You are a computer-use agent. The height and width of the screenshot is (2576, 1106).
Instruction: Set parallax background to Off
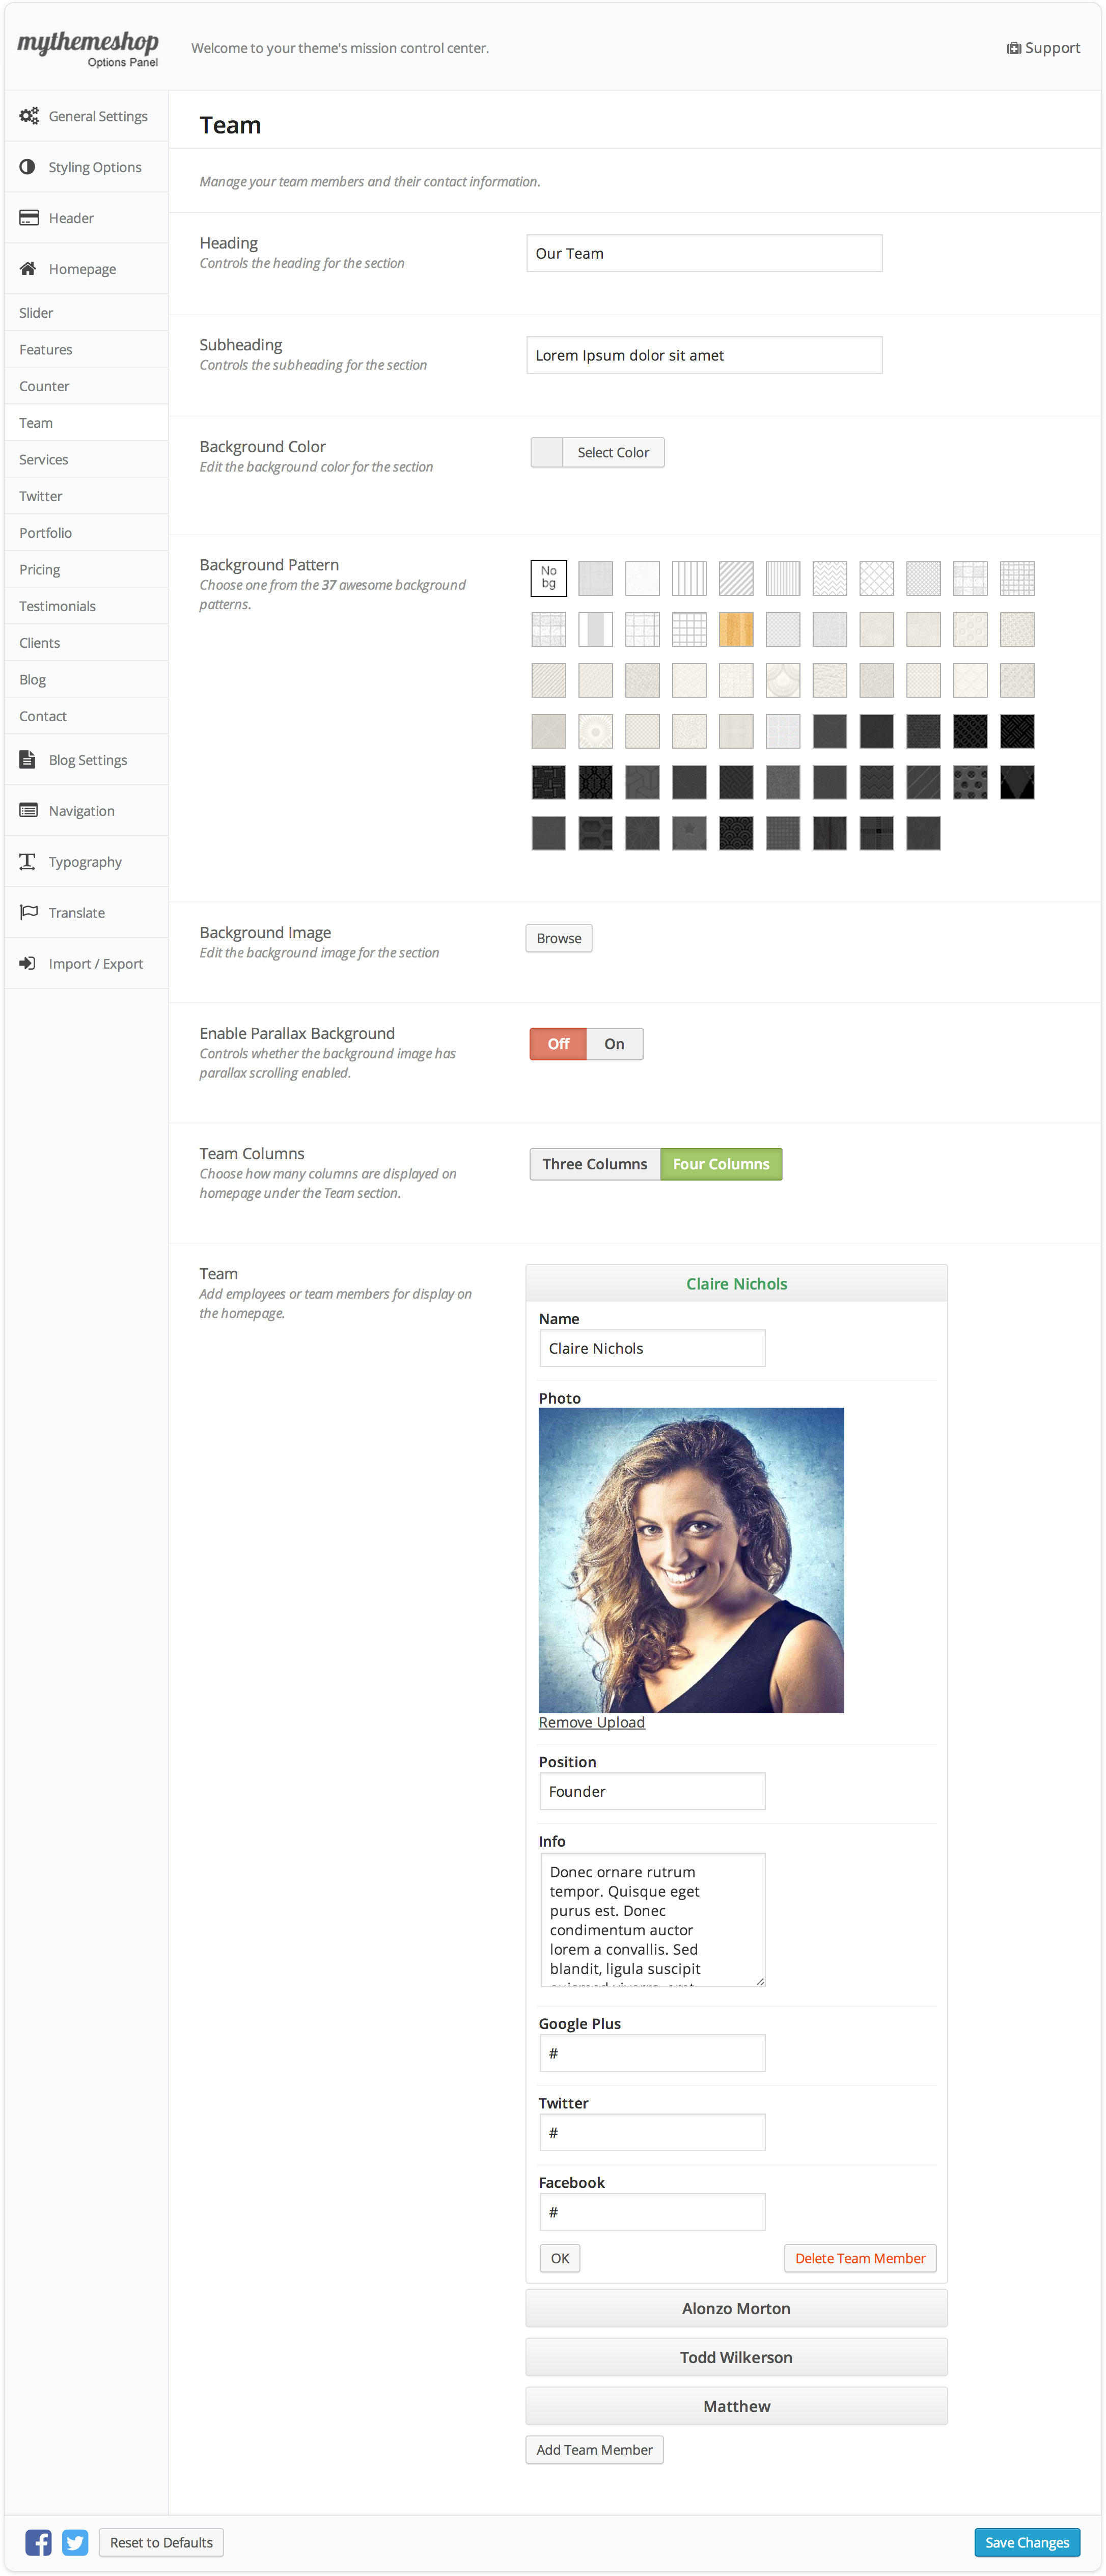click(x=558, y=1044)
